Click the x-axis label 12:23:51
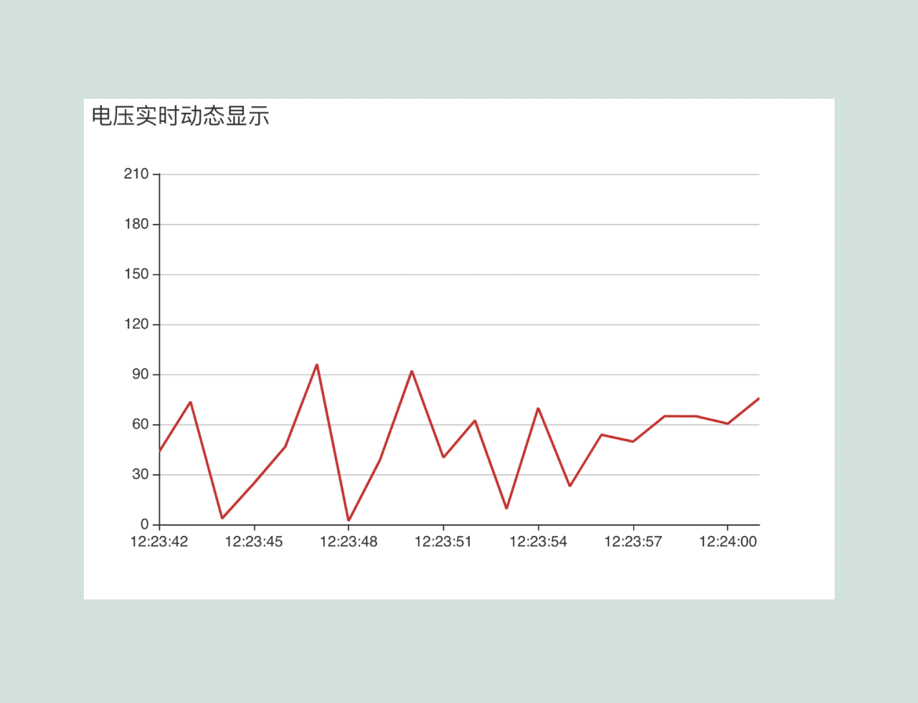The height and width of the screenshot is (703, 918). tap(445, 542)
